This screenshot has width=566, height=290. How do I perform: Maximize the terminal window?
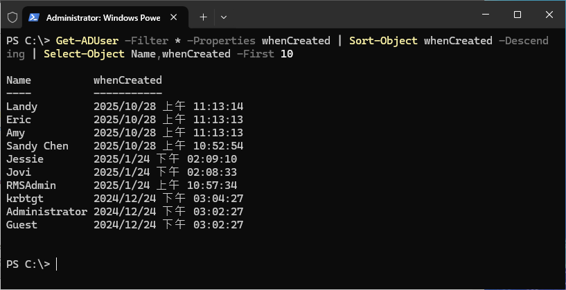517,15
